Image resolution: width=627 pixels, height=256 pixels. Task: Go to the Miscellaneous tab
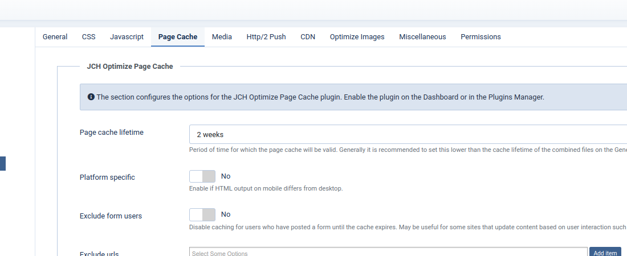tap(422, 37)
